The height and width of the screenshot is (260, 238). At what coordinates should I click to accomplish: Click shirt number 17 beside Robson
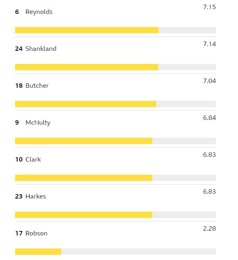coord(19,233)
